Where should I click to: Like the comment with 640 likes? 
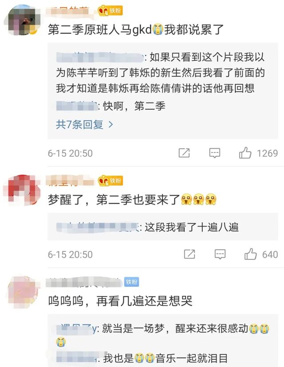(x=250, y=254)
